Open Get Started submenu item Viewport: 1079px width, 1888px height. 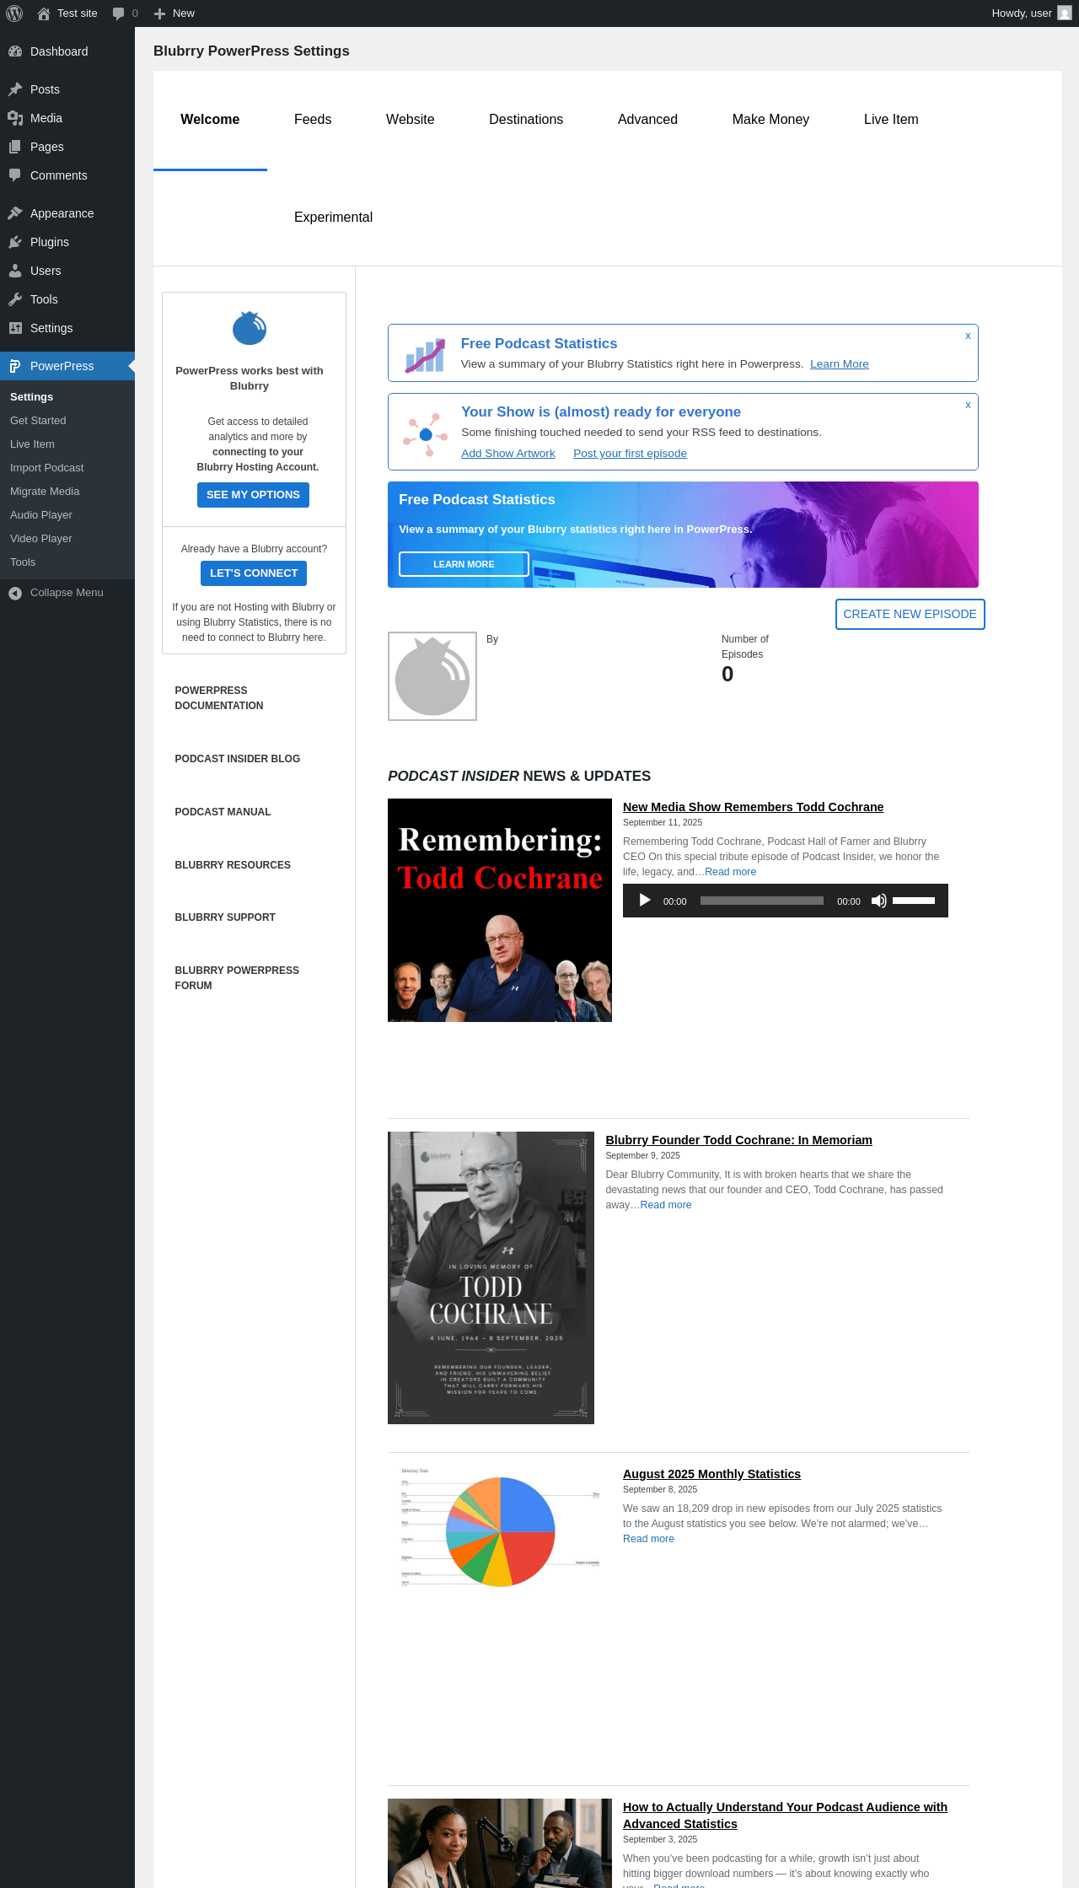(38, 421)
